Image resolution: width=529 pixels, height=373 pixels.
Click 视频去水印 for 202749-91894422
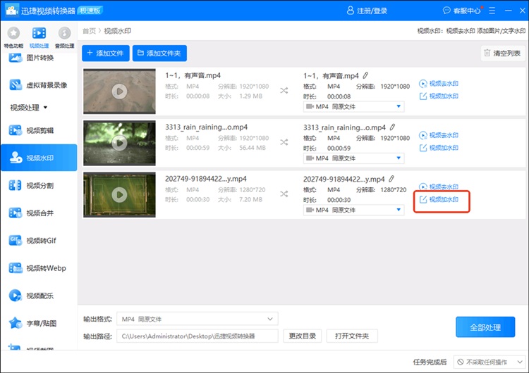pos(439,186)
